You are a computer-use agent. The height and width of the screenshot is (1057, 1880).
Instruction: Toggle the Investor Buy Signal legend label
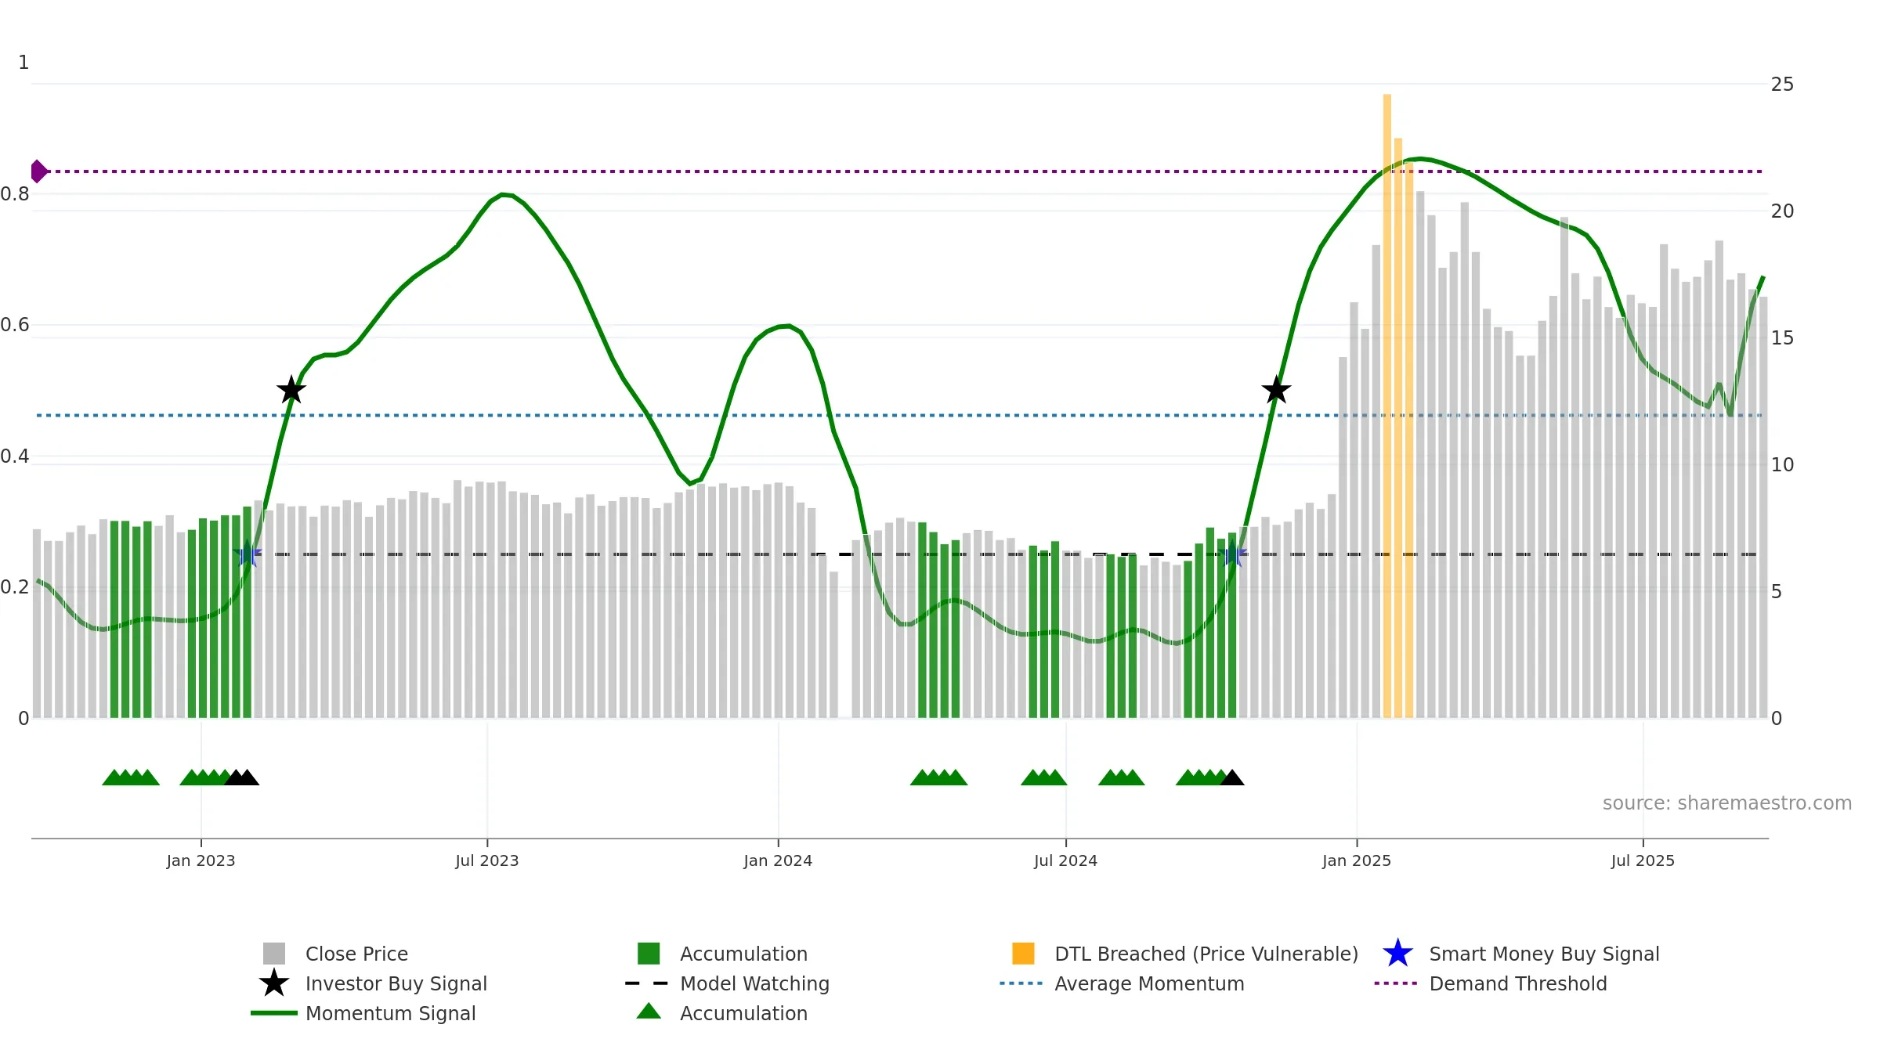[x=396, y=983]
